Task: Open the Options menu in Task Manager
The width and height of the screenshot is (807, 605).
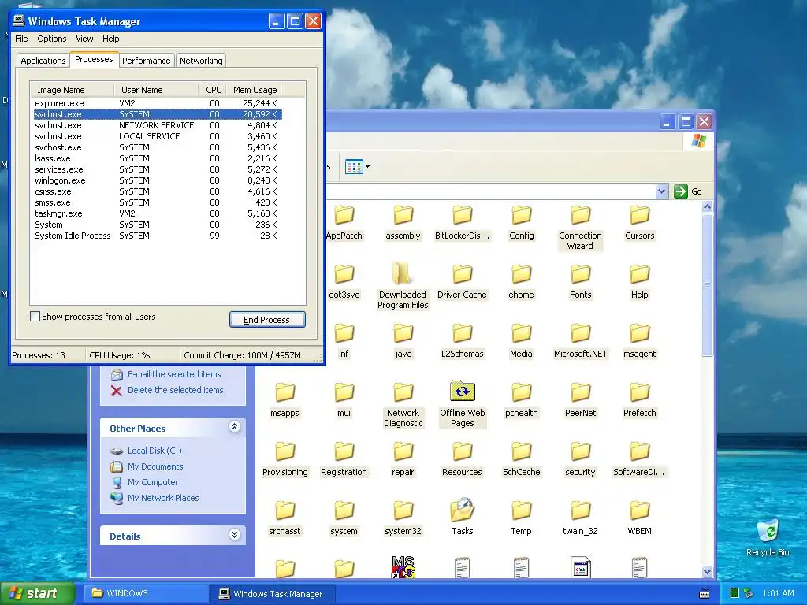Action: [x=51, y=39]
